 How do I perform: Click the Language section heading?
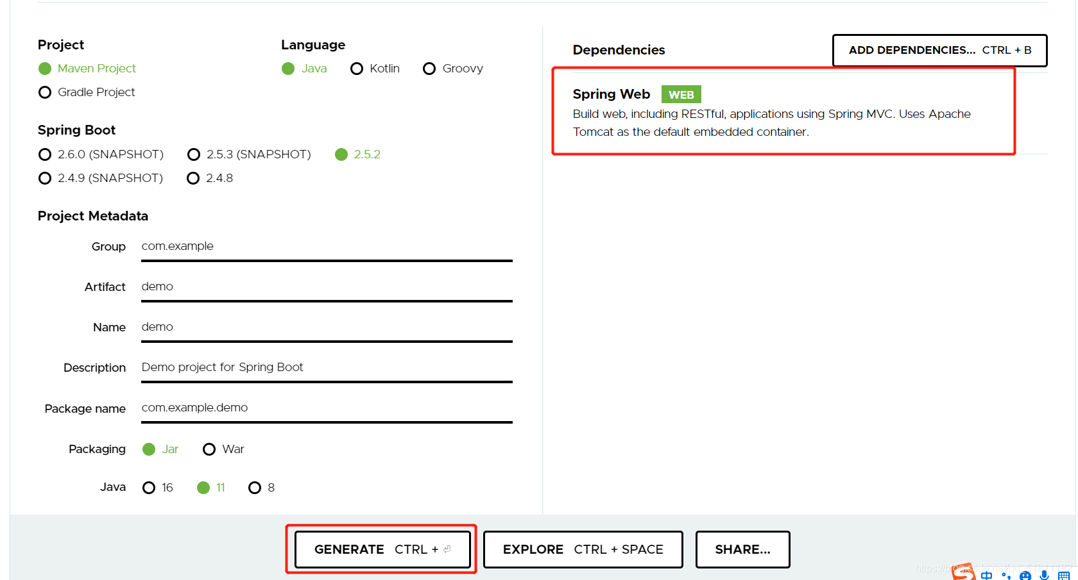pos(313,45)
